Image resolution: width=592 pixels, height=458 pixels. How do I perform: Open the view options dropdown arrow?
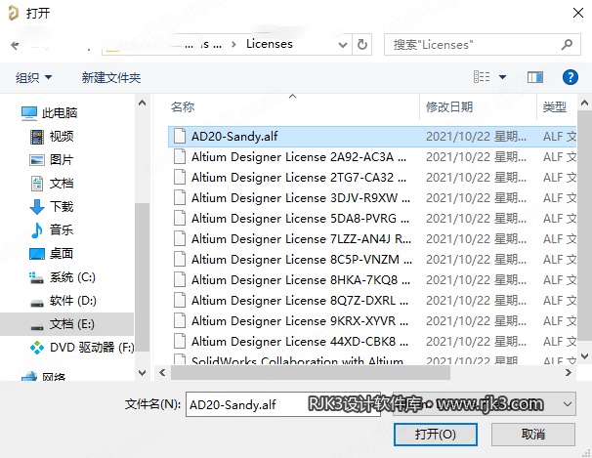pos(502,77)
